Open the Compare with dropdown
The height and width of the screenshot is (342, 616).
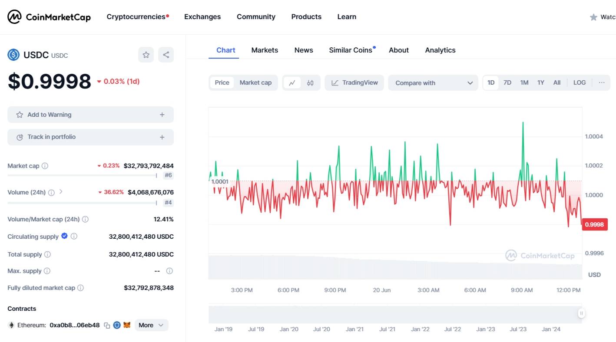tap(433, 83)
